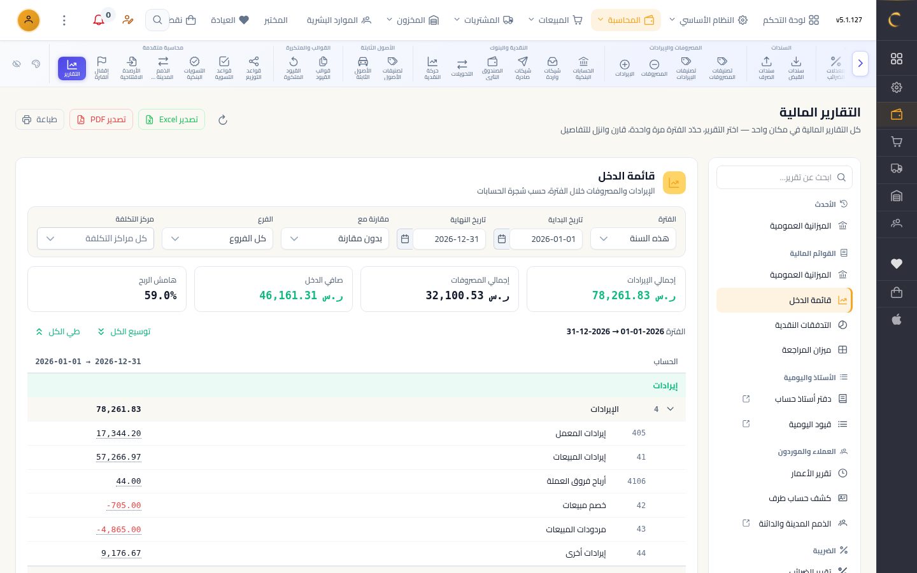Click the طباعة print button
Screen dimensions: 917x573
pos(39,120)
